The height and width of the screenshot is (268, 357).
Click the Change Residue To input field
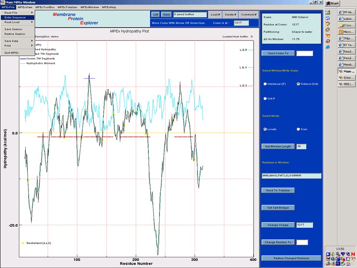point(302,242)
